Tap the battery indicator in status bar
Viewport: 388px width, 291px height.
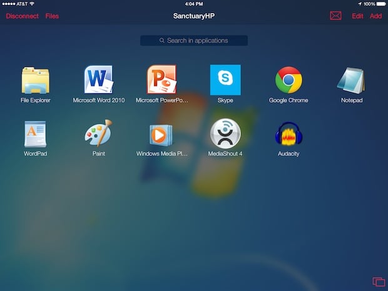tap(381, 4)
